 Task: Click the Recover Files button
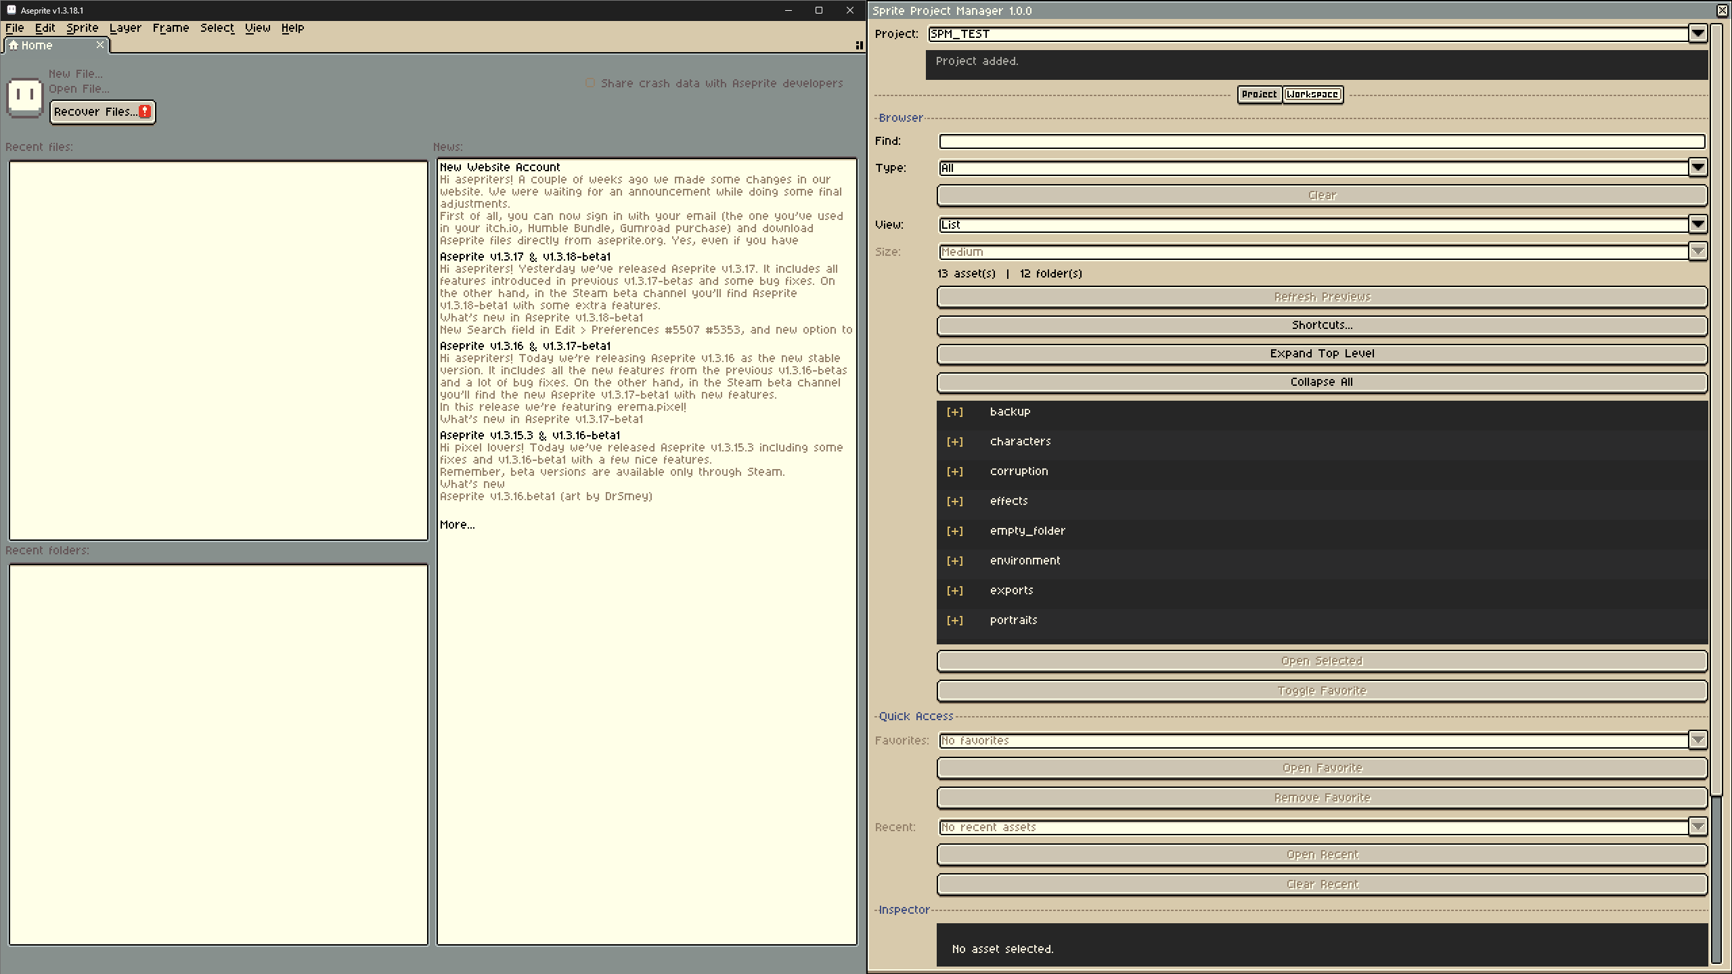coord(103,112)
